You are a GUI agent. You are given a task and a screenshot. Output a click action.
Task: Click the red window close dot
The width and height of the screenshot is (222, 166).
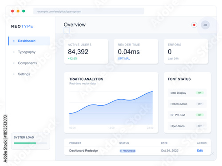12,11
